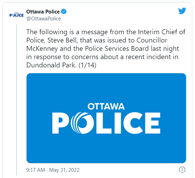Click the words Dundonald Park in the tweet
Screen dimensions: 195x178
point(51,65)
